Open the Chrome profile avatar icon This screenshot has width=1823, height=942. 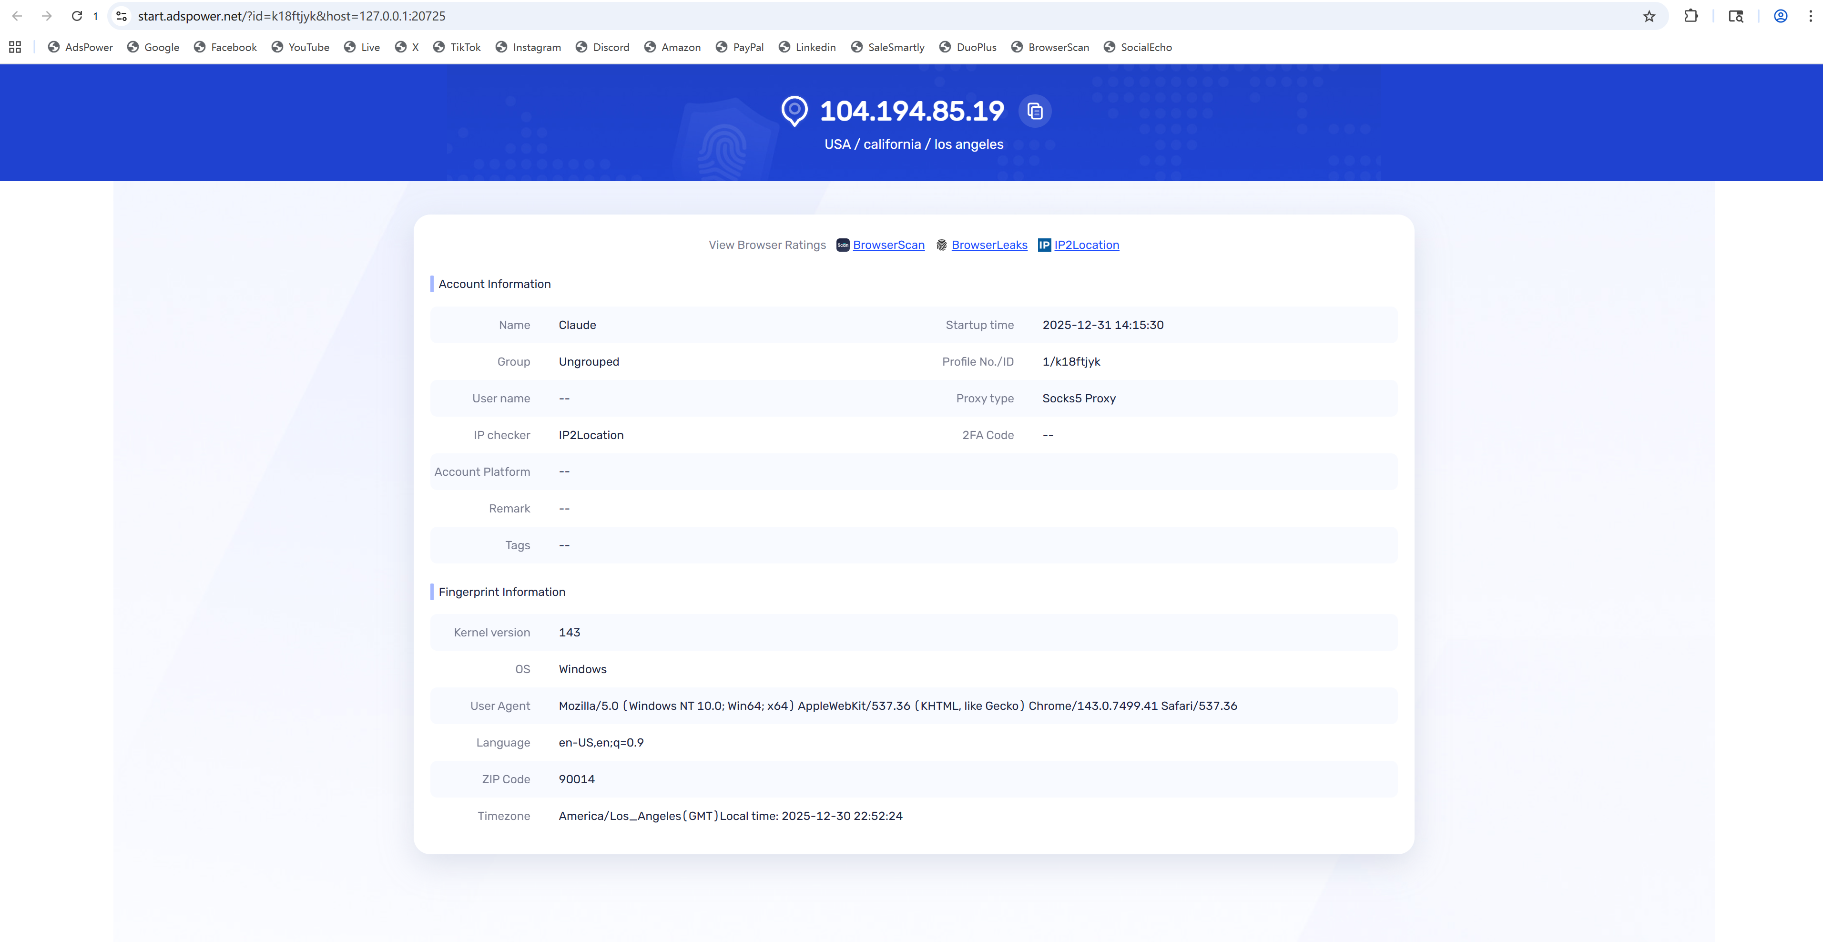(x=1781, y=16)
